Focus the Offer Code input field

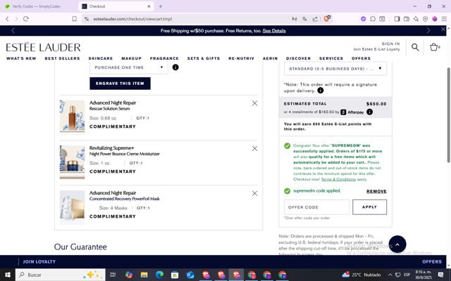pos(316,207)
